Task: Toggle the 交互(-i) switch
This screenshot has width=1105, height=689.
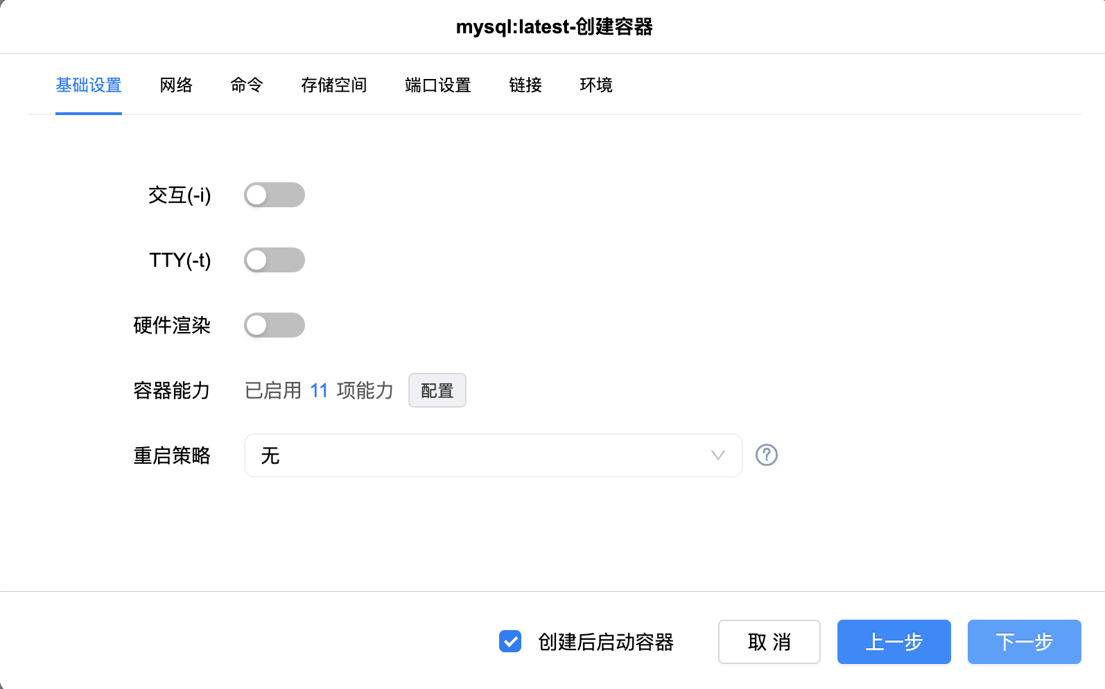Action: click(275, 195)
